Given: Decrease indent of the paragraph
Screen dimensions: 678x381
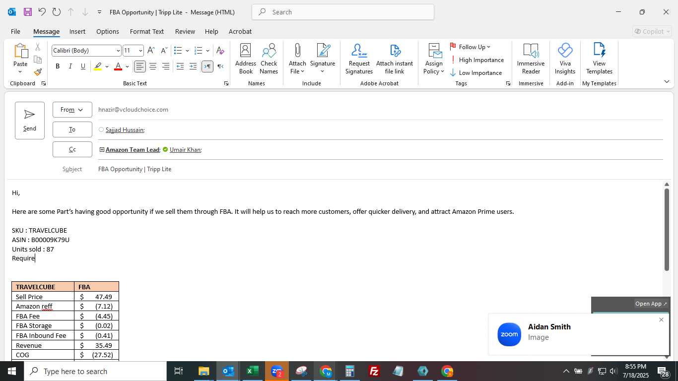Looking at the screenshot, I should 180,66.
